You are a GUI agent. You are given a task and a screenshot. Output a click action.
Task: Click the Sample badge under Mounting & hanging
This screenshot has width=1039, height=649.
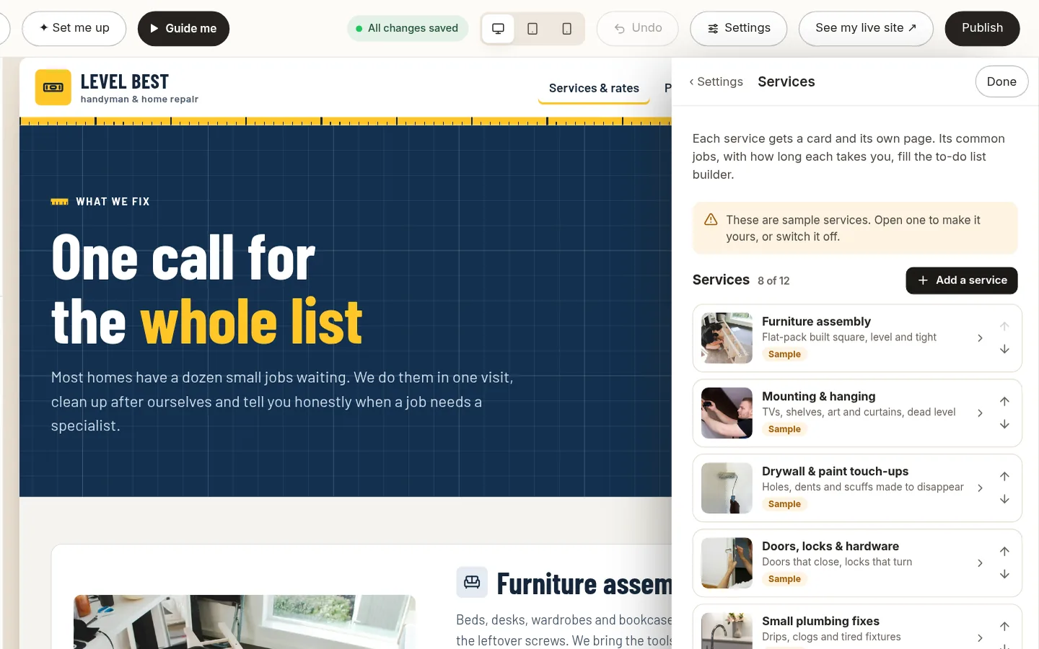tap(784, 429)
